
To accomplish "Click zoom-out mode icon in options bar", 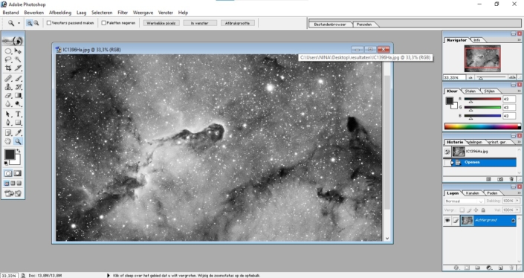I will [x=36, y=23].
